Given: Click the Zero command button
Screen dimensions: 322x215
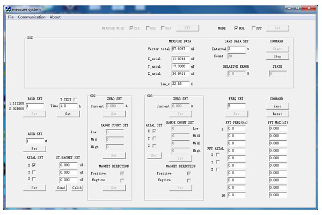Looking at the screenshot, I should coord(277,106).
